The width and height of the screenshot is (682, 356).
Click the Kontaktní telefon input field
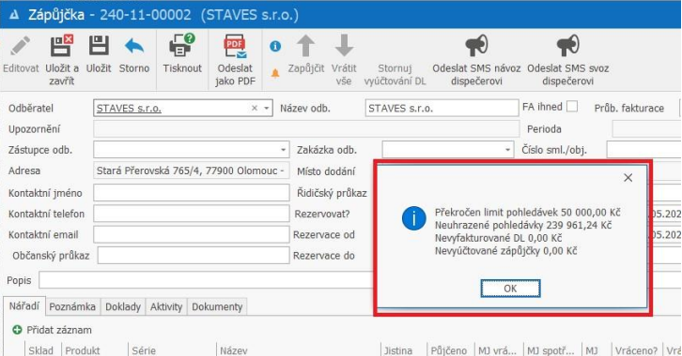coord(192,214)
